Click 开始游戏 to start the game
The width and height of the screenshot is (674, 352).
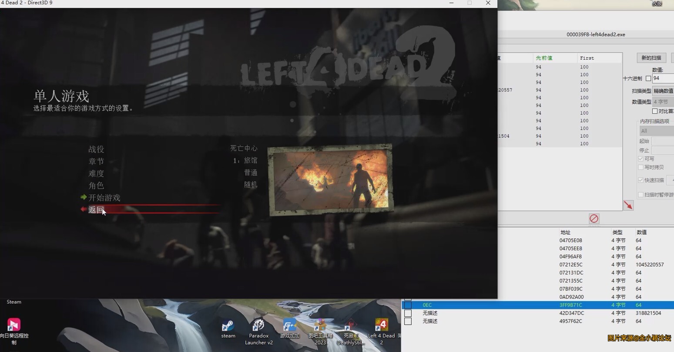(104, 198)
